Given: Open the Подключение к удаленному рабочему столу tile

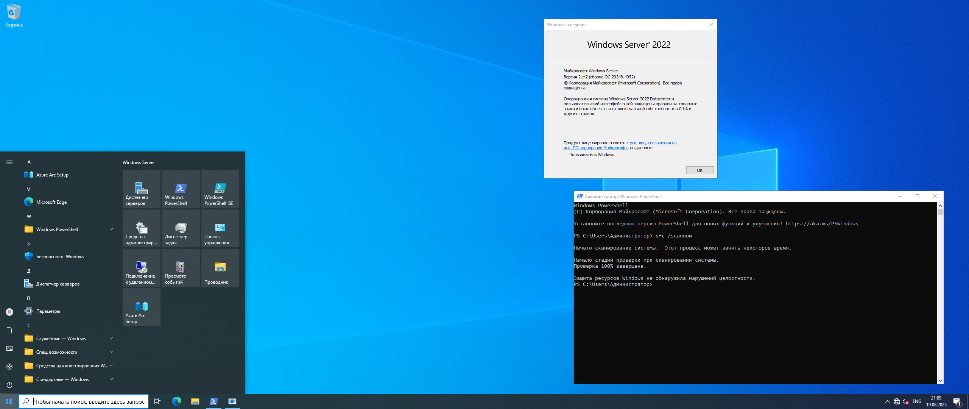Looking at the screenshot, I should point(142,268).
